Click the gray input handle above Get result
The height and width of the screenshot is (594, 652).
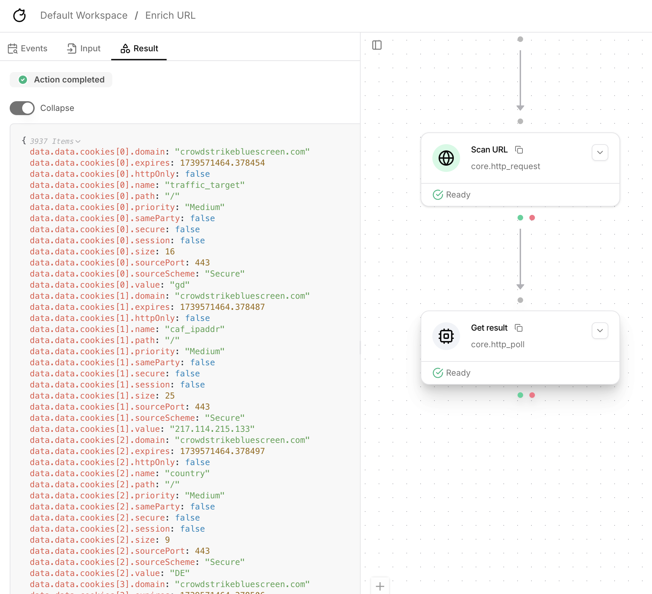pyautogui.click(x=520, y=300)
